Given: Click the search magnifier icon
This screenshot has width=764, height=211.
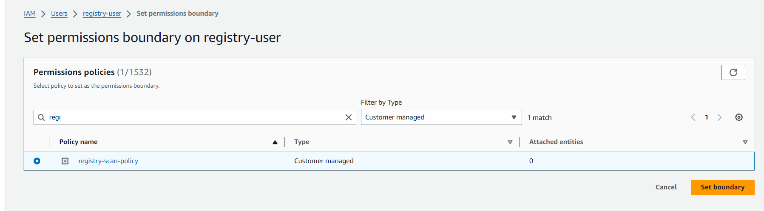Looking at the screenshot, I should coord(41,117).
